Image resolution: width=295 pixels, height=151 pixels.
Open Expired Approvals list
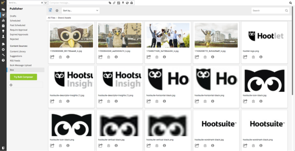coord(19,34)
